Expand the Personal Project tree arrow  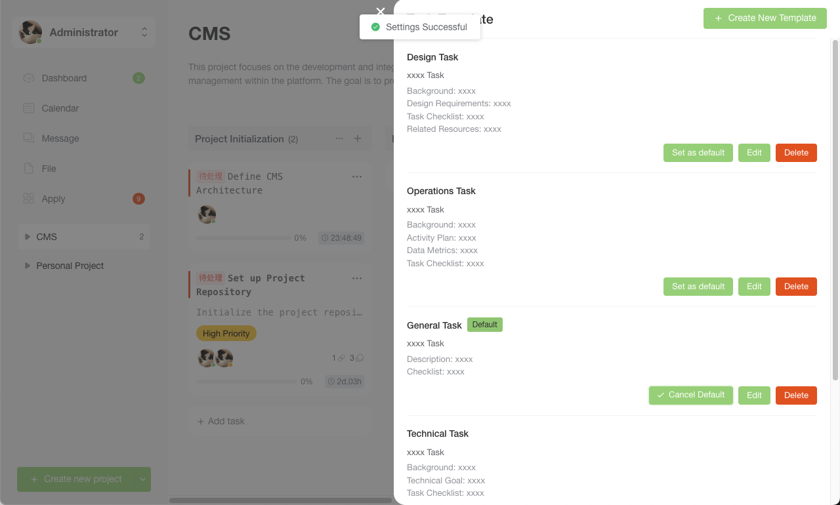[x=28, y=266]
